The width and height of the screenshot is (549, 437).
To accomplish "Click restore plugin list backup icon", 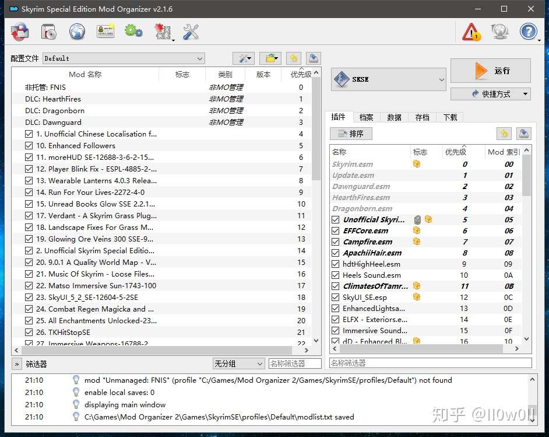I will (x=504, y=134).
